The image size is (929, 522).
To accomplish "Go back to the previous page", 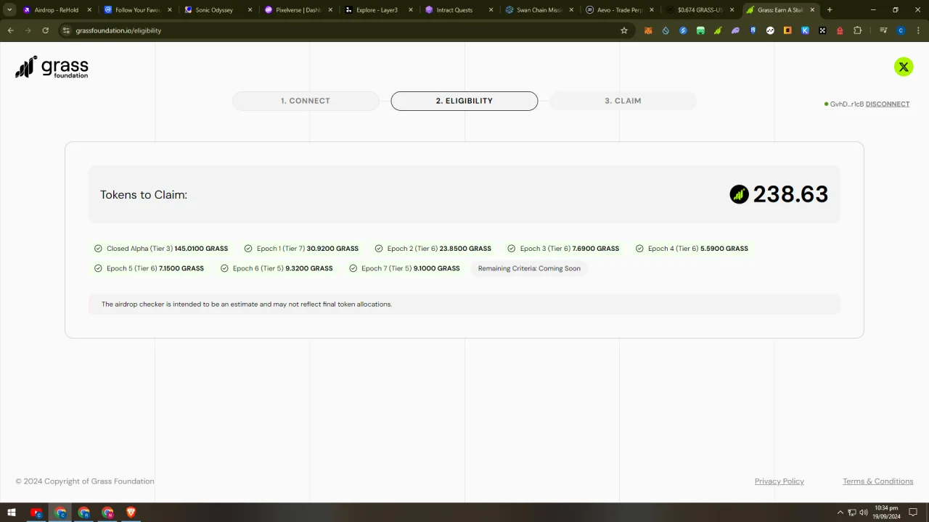I will point(10,30).
